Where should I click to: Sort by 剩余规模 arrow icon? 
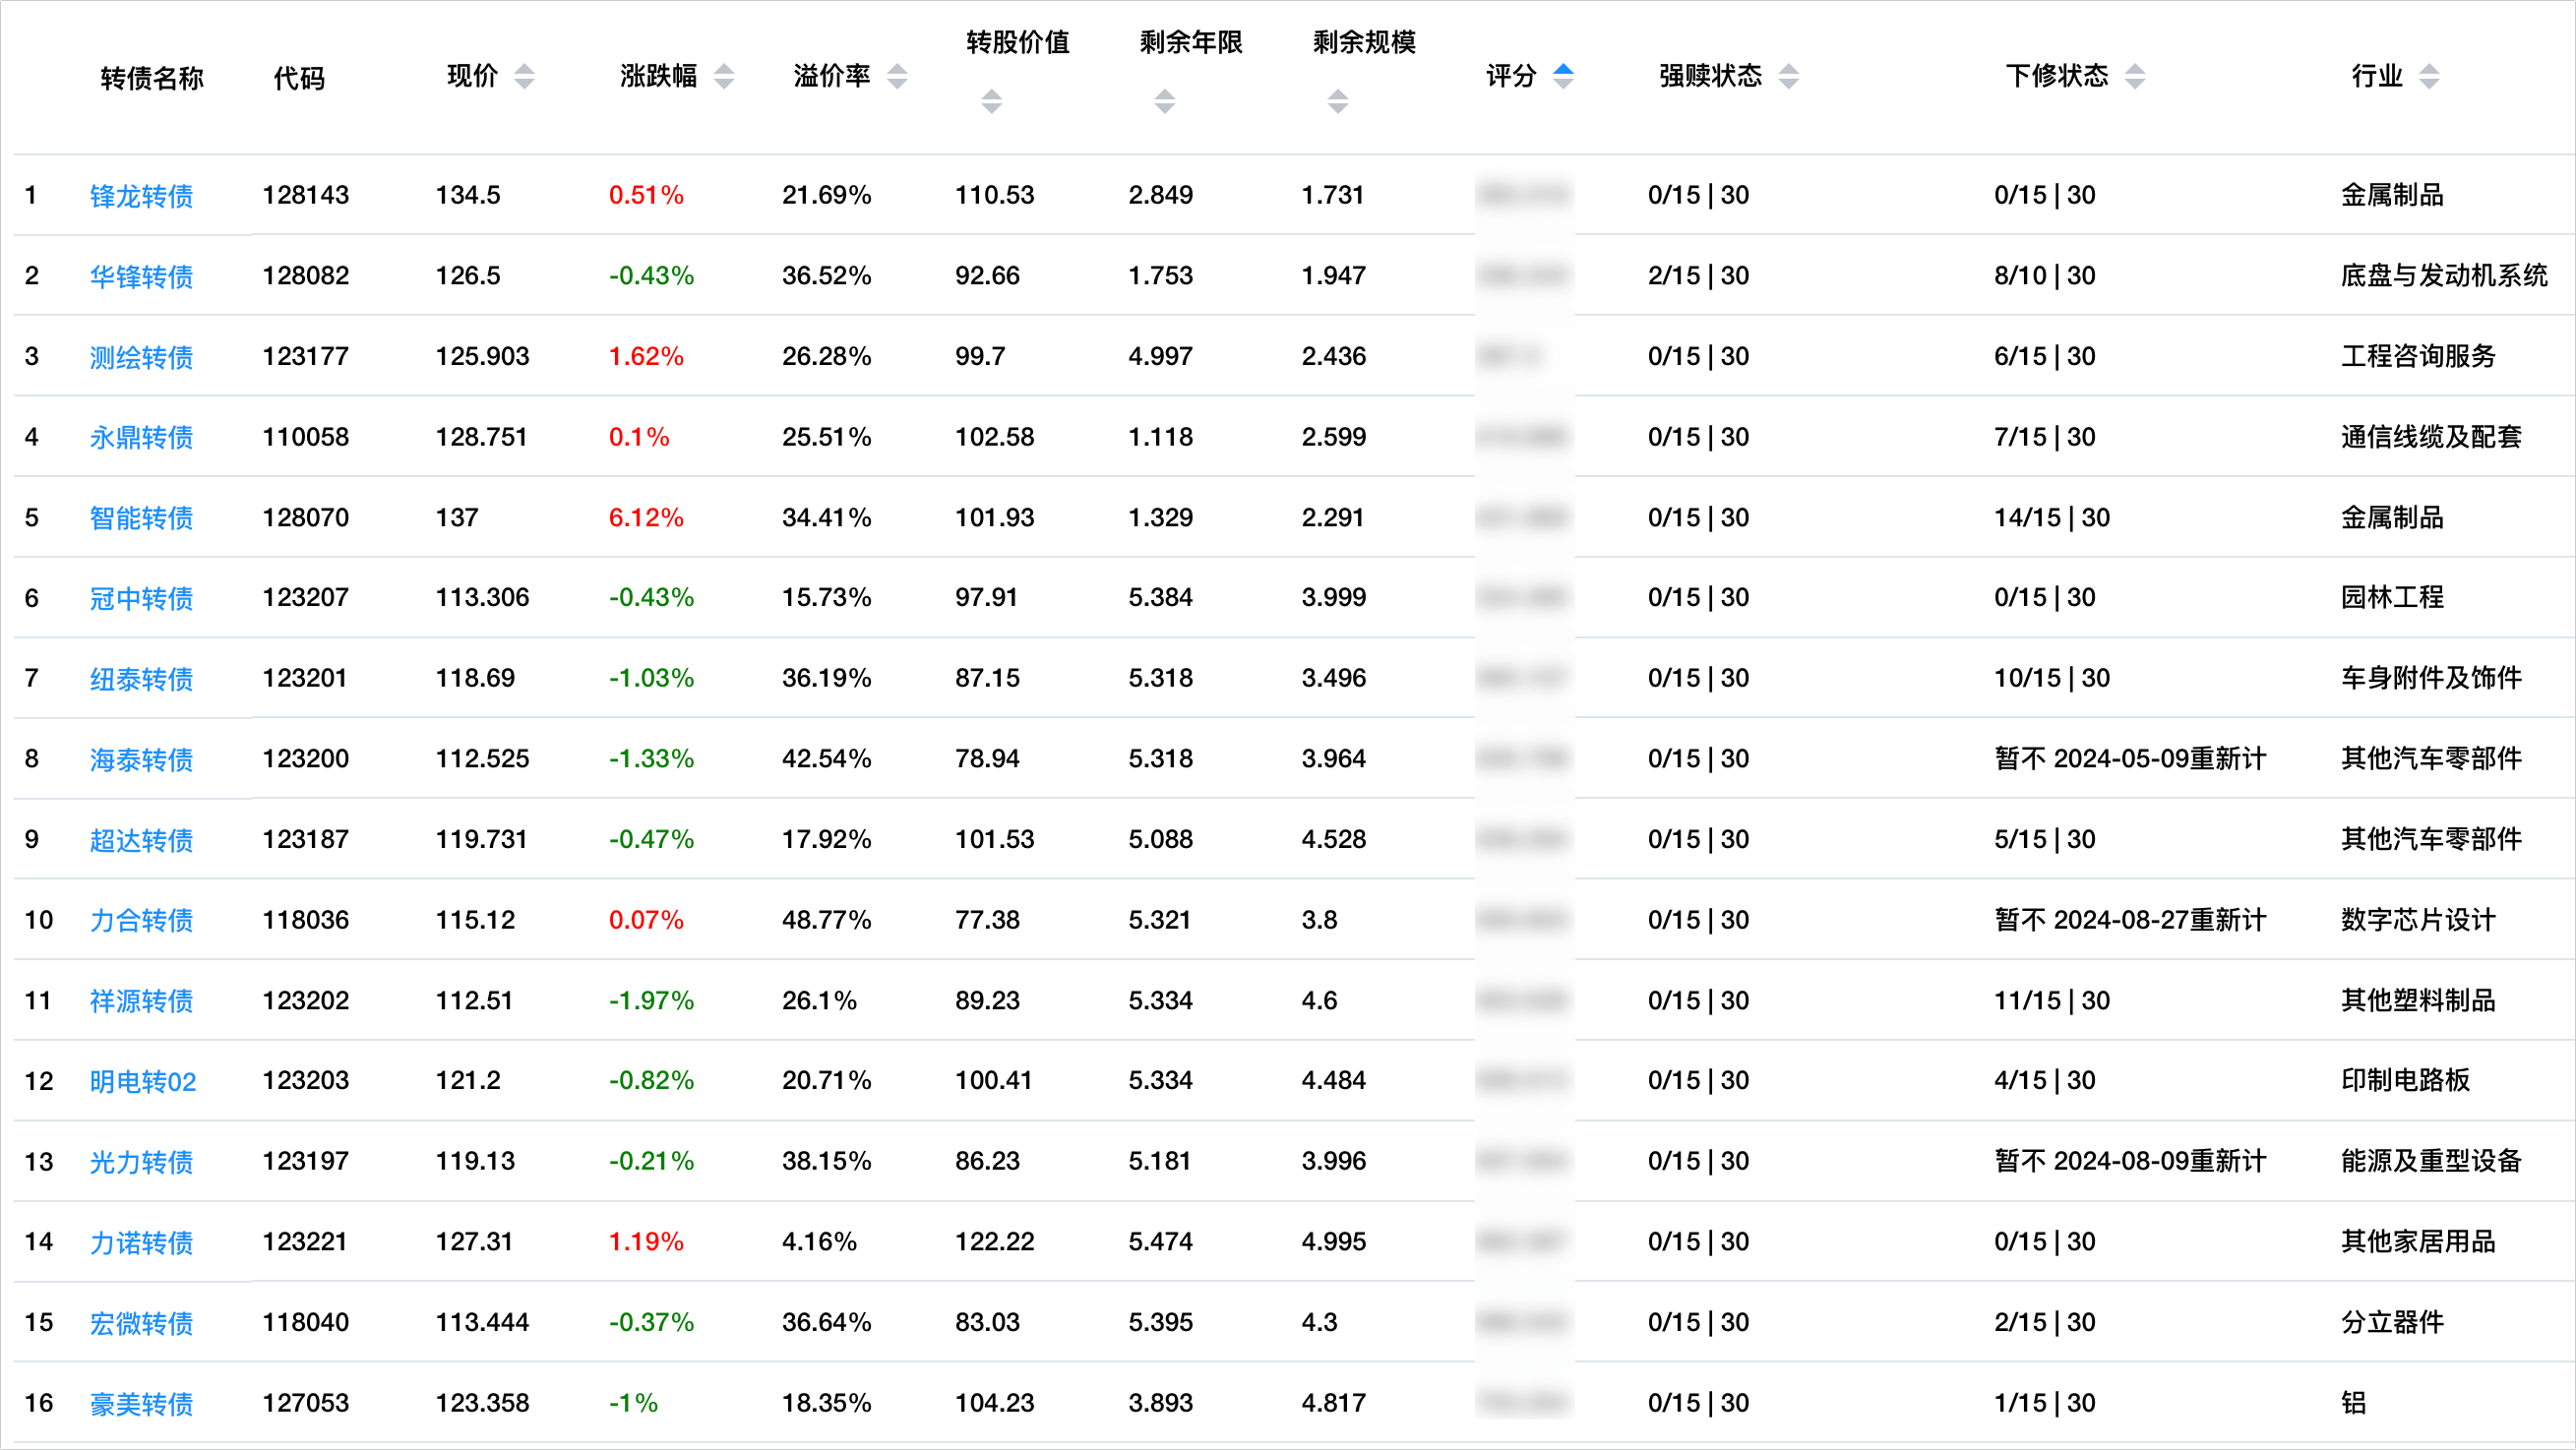click(x=1337, y=101)
